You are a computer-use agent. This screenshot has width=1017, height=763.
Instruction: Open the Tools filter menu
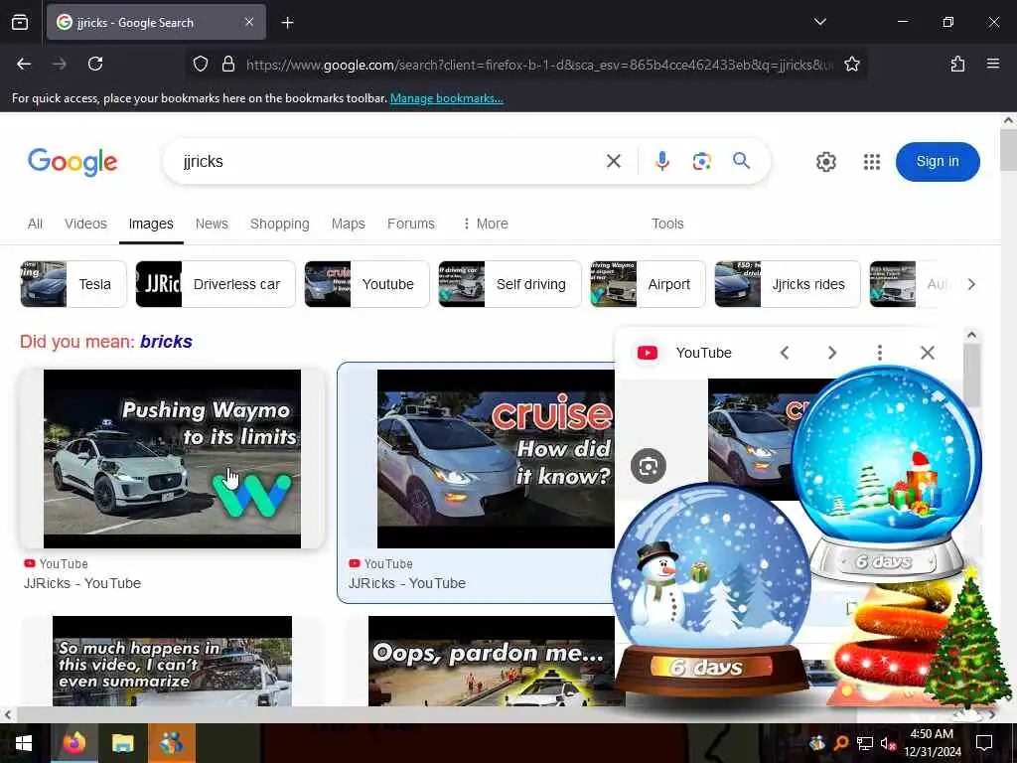[667, 224]
